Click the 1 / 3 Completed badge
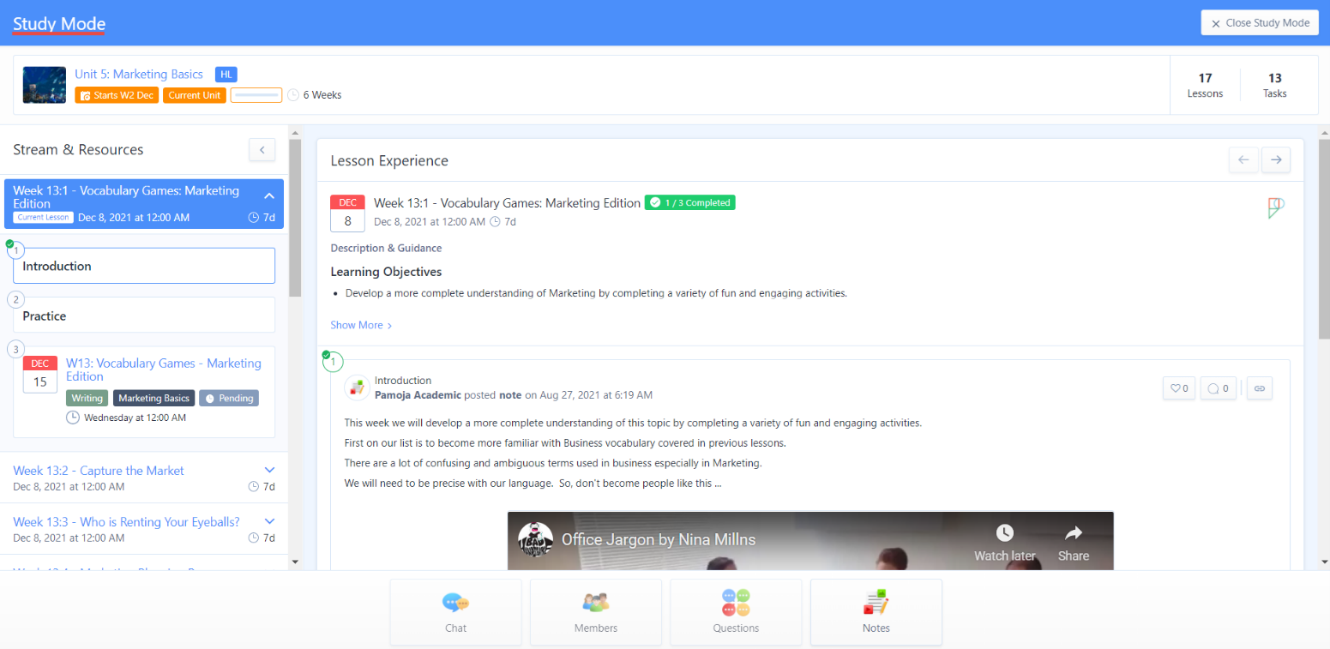This screenshot has height=649, width=1330. 690,203
